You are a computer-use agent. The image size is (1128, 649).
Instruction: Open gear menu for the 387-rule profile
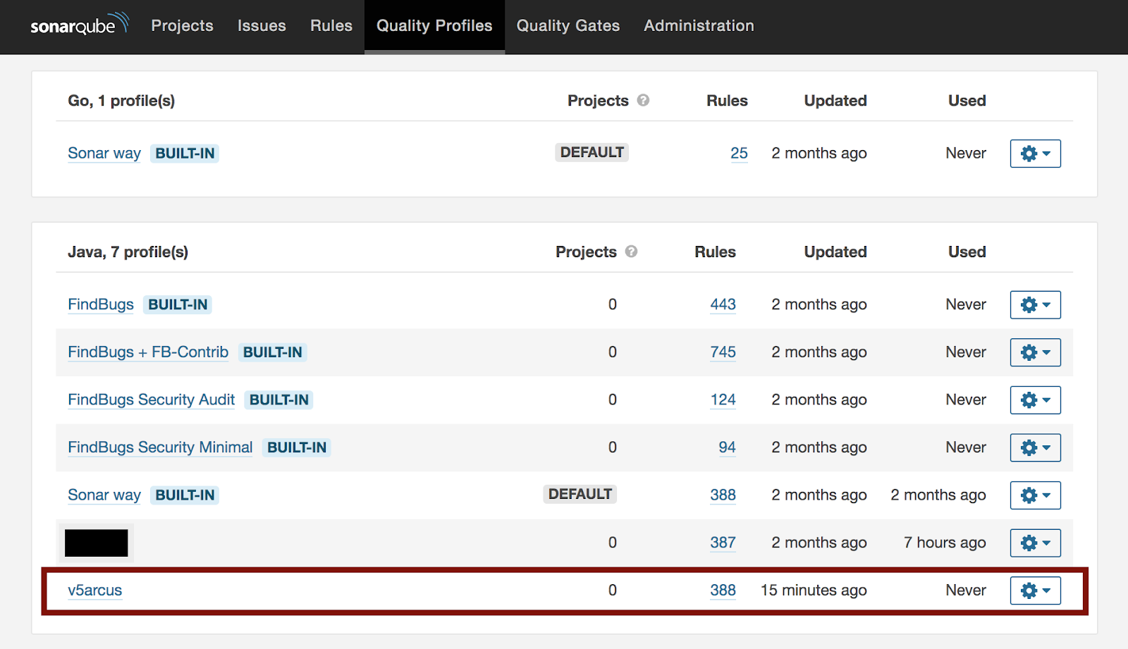point(1035,543)
